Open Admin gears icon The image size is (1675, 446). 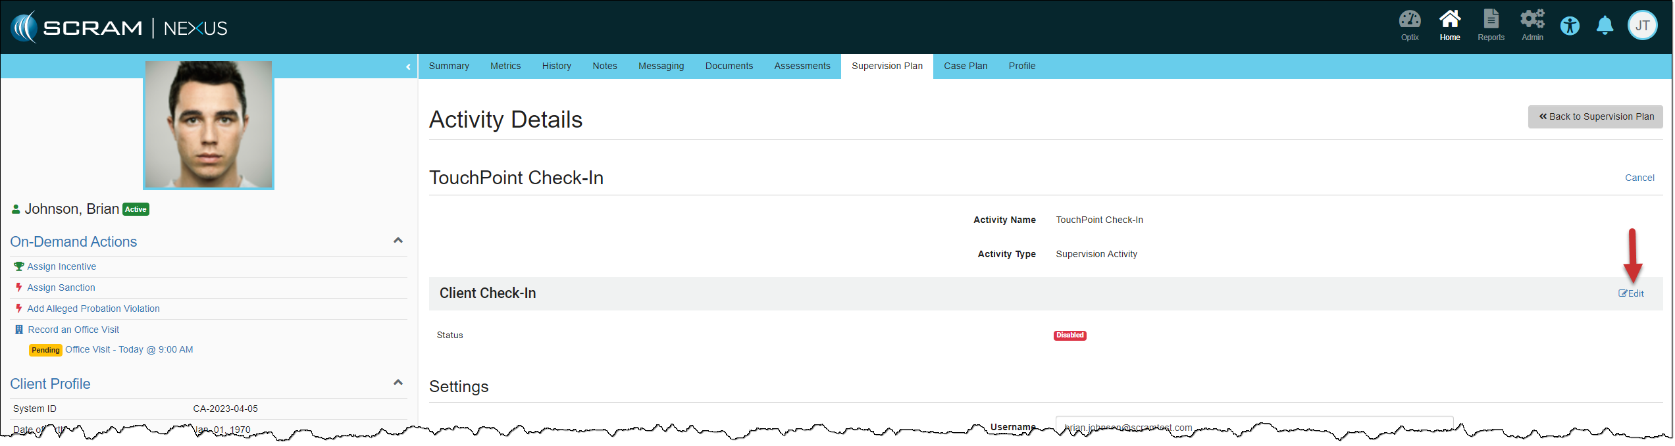(1532, 25)
